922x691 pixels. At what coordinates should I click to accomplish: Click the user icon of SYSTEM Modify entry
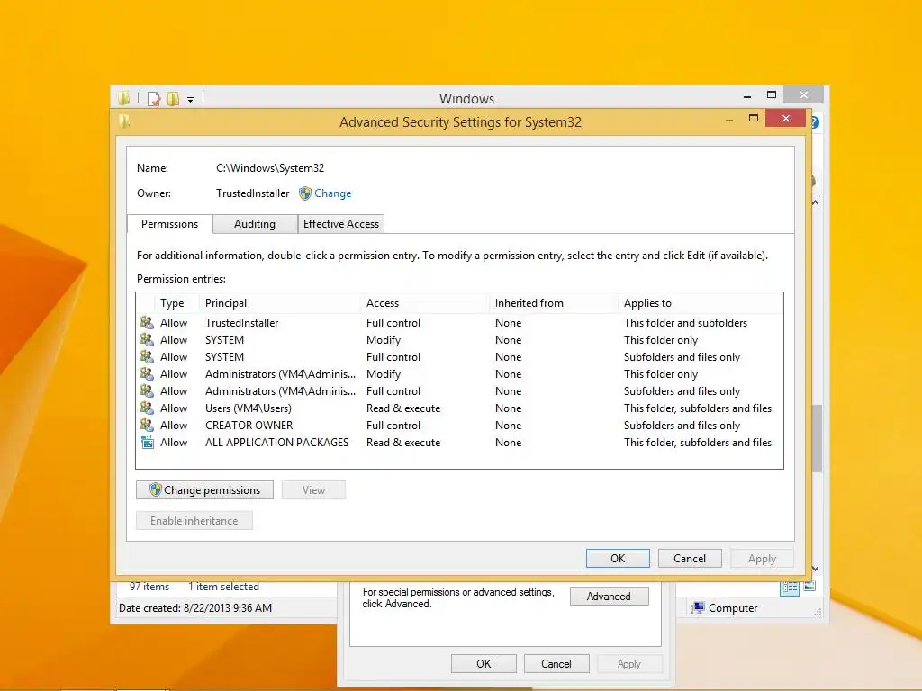point(147,339)
